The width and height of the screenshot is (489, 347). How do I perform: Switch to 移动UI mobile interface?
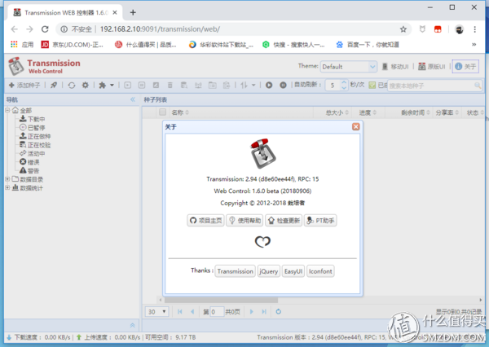point(395,67)
